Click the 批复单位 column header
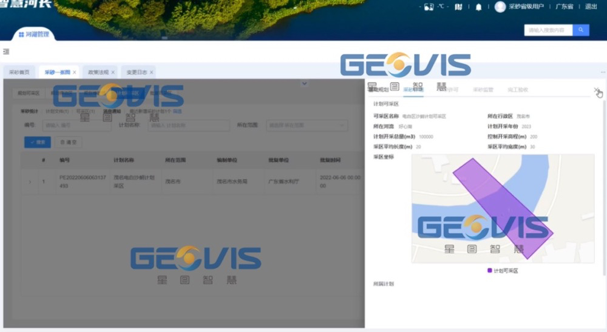The width and height of the screenshot is (607, 332). point(279,160)
